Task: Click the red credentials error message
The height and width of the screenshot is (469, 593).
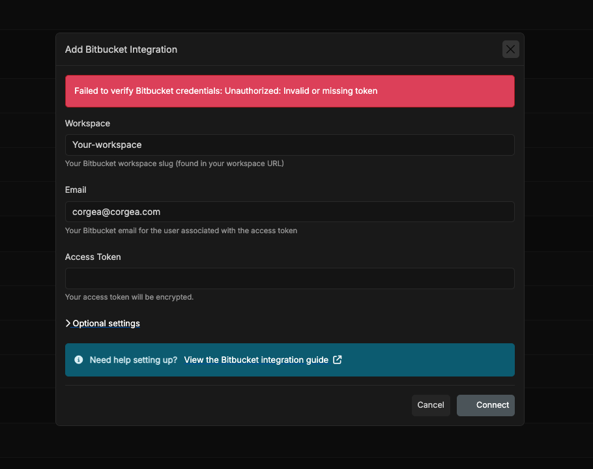Action: [x=290, y=91]
